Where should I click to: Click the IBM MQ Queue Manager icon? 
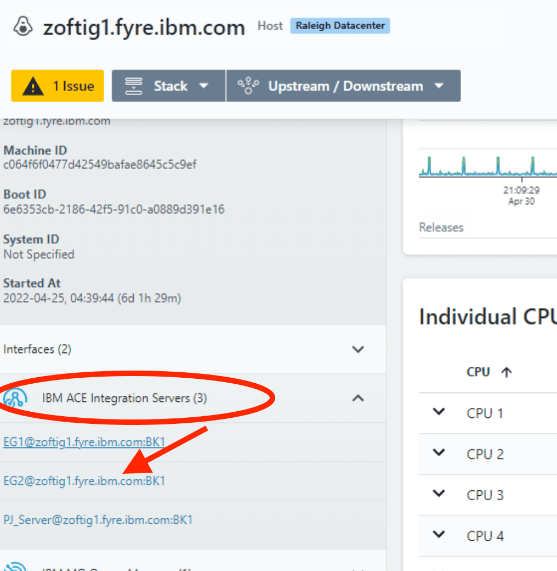click(x=14, y=567)
